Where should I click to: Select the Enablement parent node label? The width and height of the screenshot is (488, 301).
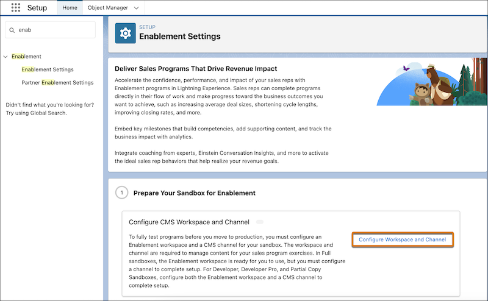[26, 56]
